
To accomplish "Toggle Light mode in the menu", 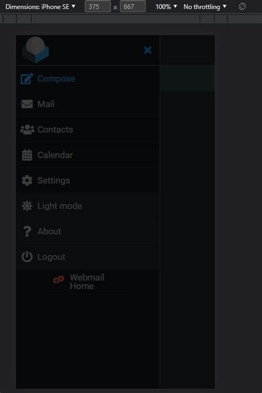I will coord(88,206).
